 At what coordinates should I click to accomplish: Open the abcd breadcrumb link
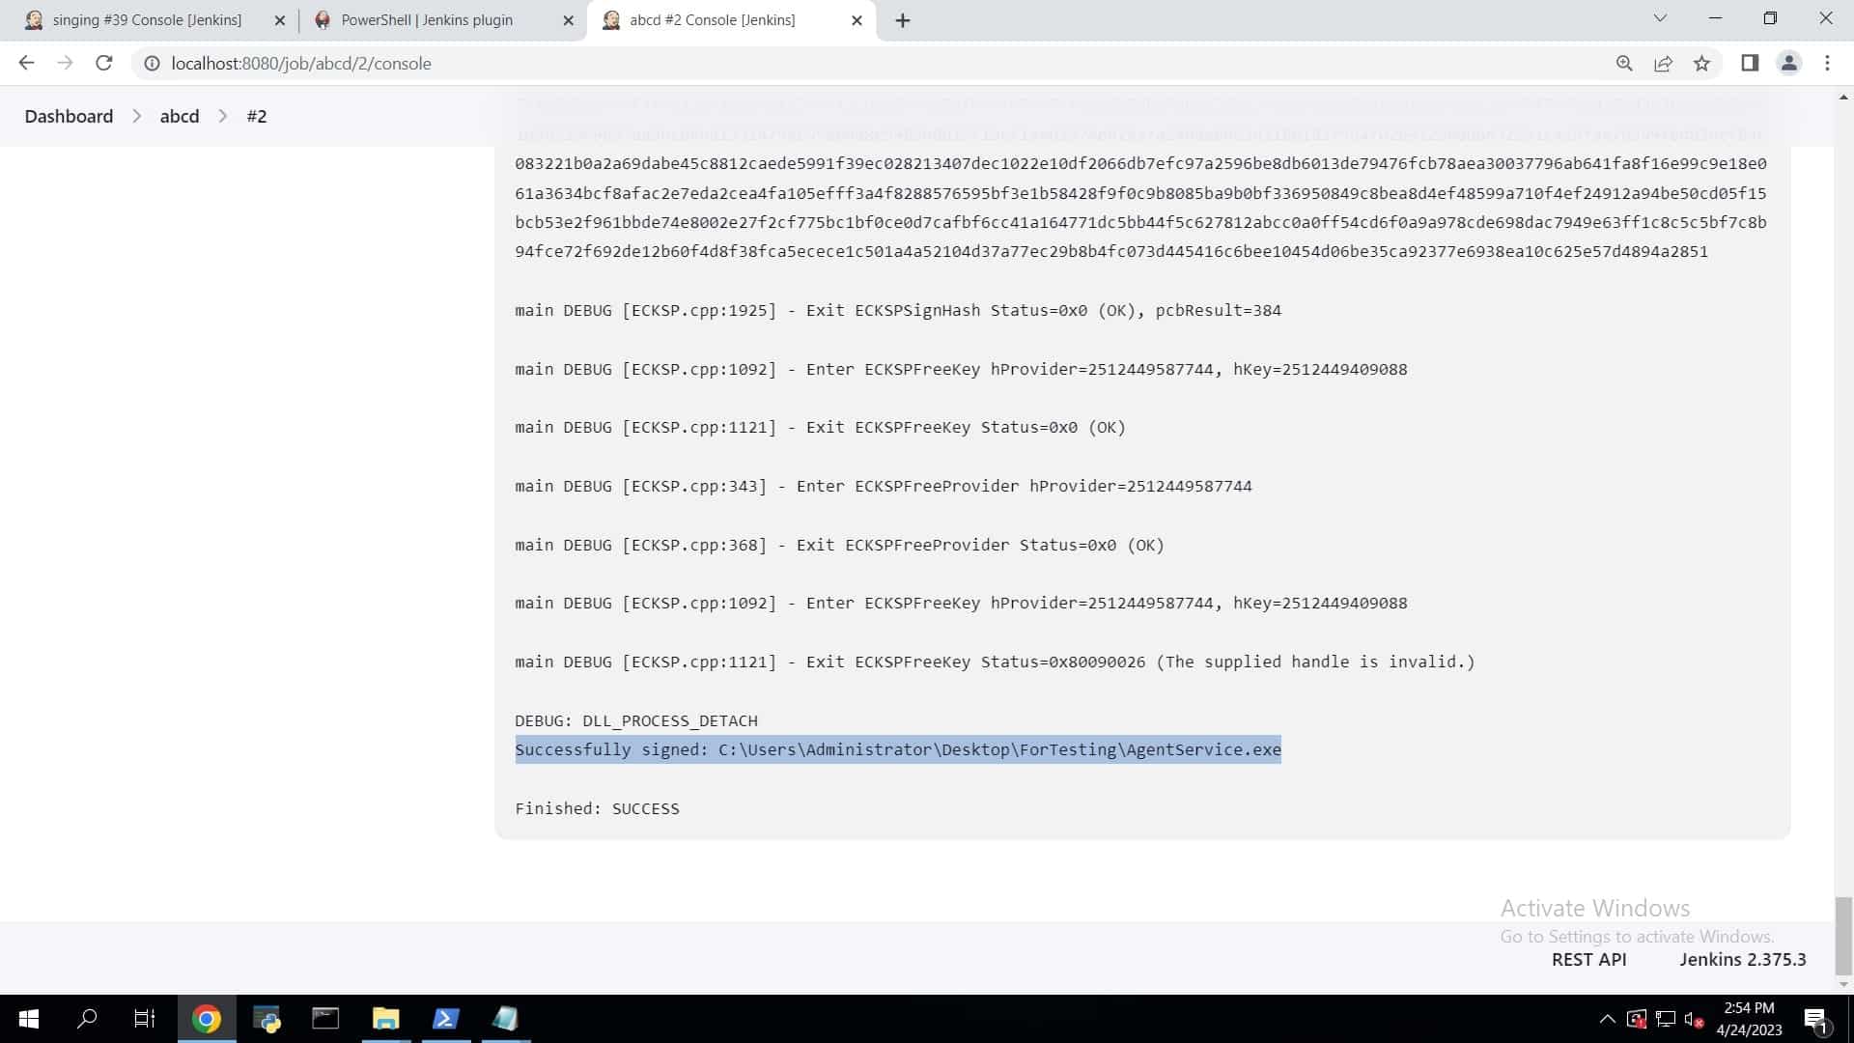(180, 116)
